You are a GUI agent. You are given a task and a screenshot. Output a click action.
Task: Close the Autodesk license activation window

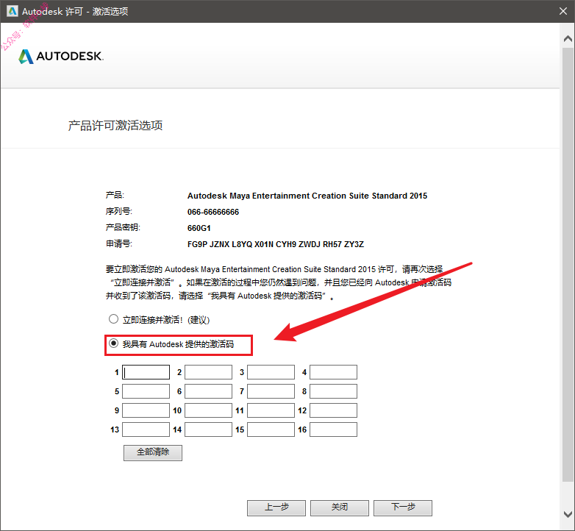point(563,11)
